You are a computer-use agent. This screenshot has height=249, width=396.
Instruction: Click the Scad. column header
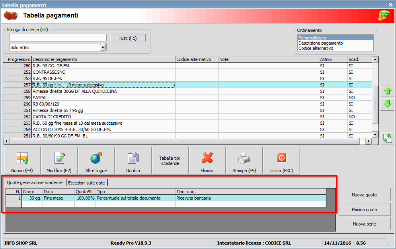point(360,59)
